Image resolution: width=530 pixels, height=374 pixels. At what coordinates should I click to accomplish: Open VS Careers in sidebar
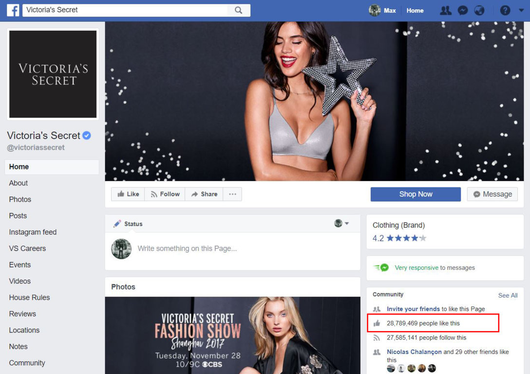27,248
